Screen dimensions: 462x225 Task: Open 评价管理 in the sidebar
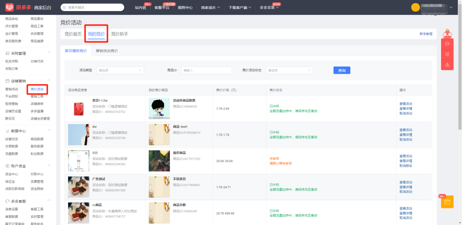pyautogui.click(x=12, y=26)
